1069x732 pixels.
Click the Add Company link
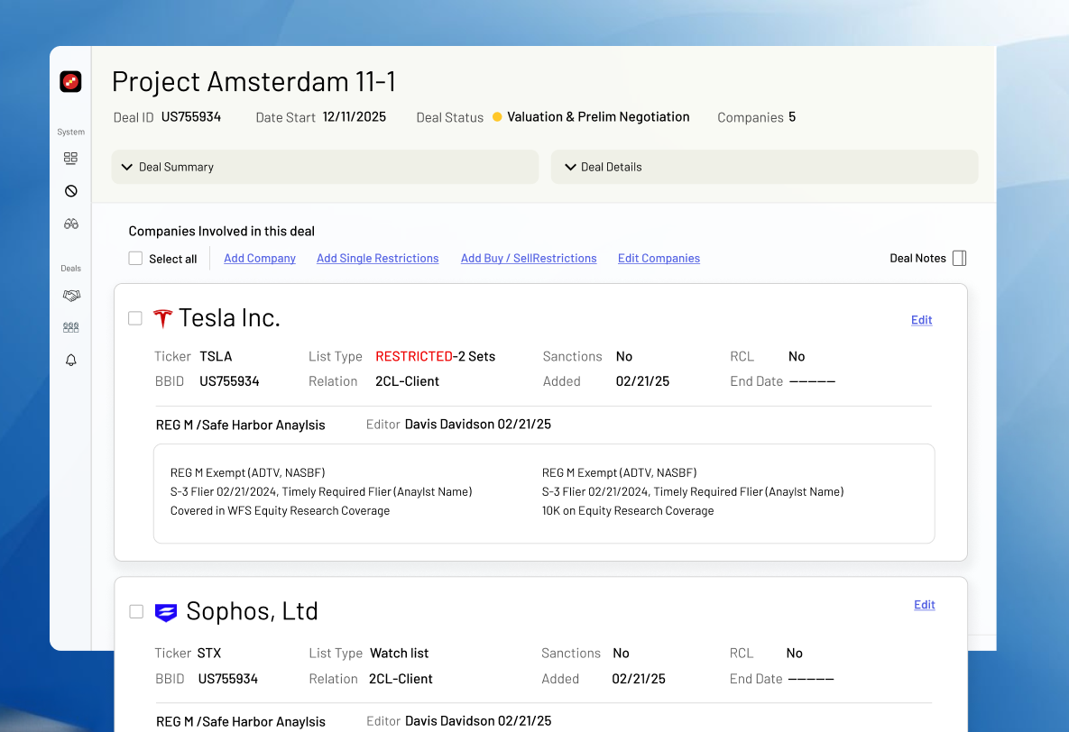coord(260,259)
